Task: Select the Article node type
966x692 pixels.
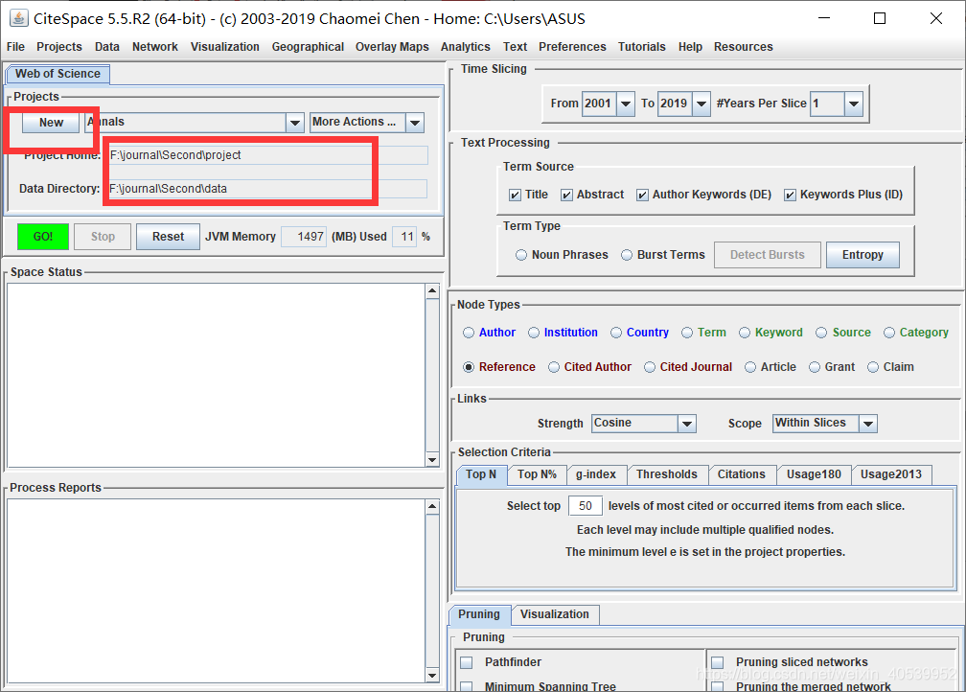Action: coord(750,367)
